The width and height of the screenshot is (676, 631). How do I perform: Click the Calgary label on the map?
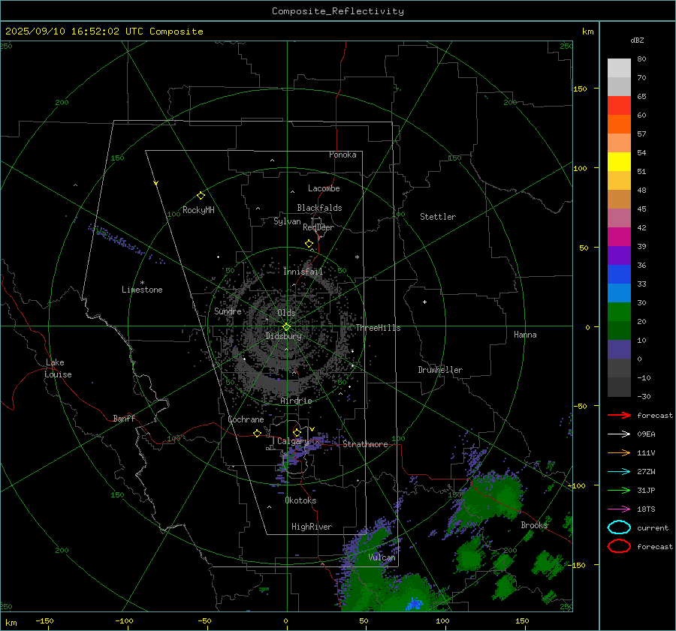click(293, 441)
